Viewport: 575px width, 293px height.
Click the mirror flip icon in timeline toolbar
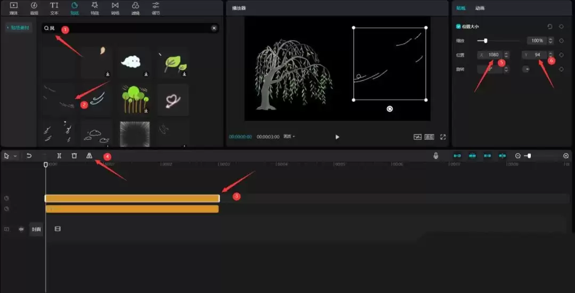pos(89,156)
